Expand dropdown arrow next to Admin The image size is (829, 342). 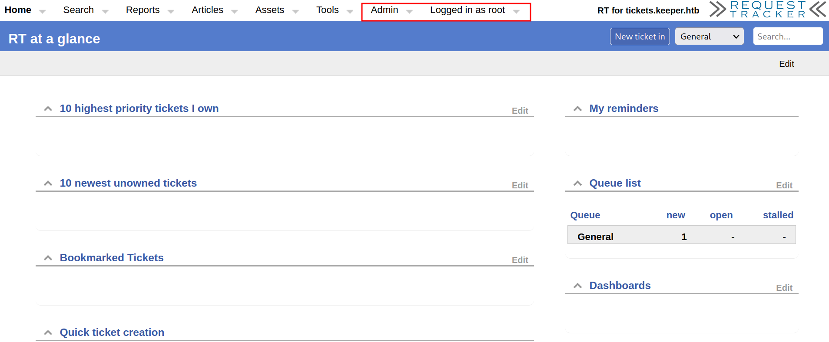pos(409,12)
